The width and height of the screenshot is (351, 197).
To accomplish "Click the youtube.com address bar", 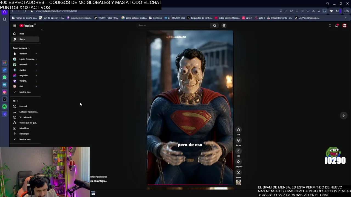I will 56,11.
